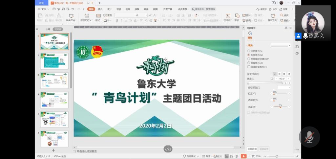The height and width of the screenshot is (159, 336).
Task: Select 图片或纹理填充 radio button
Action: pyautogui.click(x=249, y=59)
